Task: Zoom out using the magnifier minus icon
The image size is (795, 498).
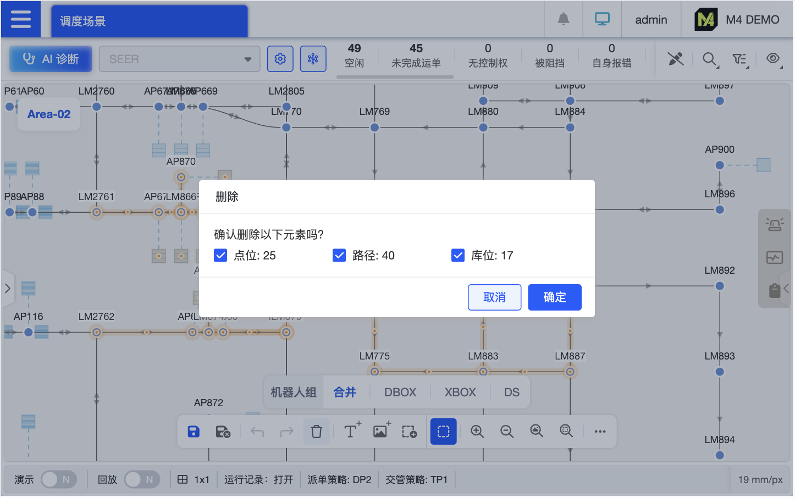Action: (x=506, y=431)
